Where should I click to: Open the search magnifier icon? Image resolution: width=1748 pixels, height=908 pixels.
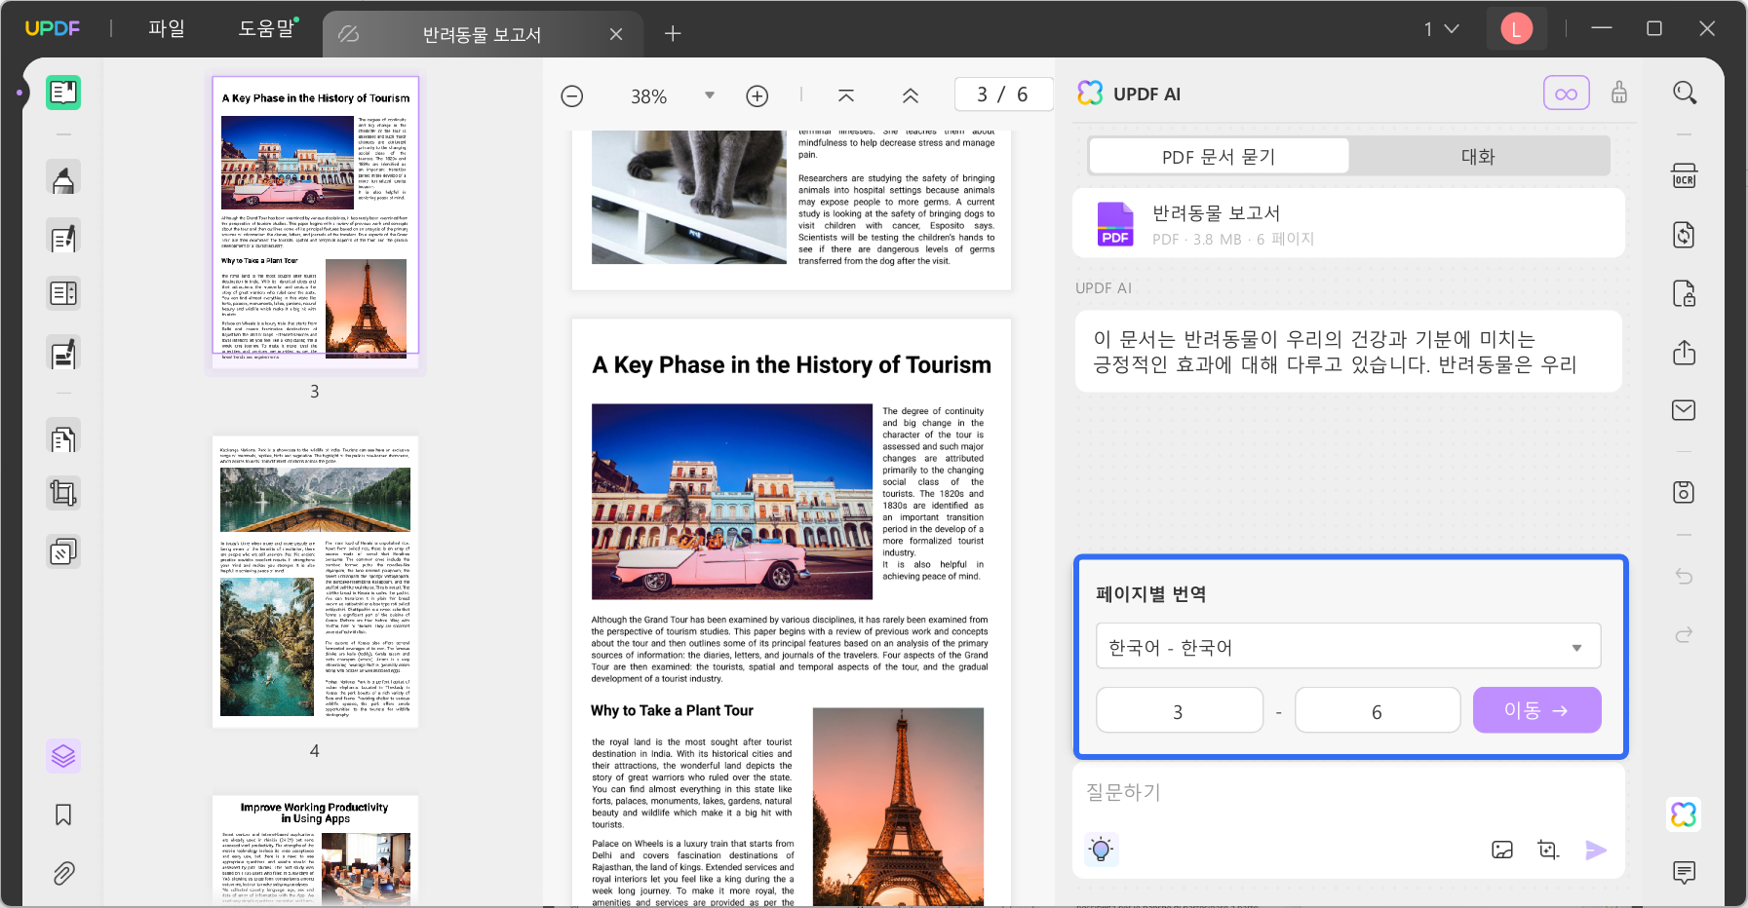click(1685, 93)
